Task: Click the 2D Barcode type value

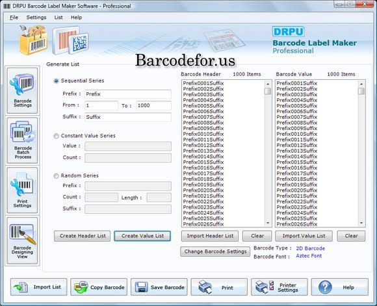Action: click(311, 248)
